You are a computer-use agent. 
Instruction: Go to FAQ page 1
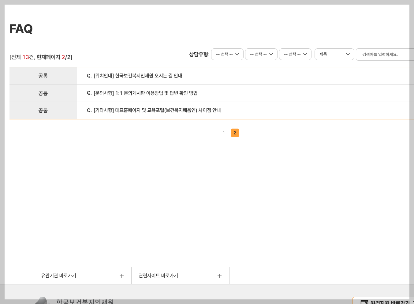pyautogui.click(x=224, y=133)
